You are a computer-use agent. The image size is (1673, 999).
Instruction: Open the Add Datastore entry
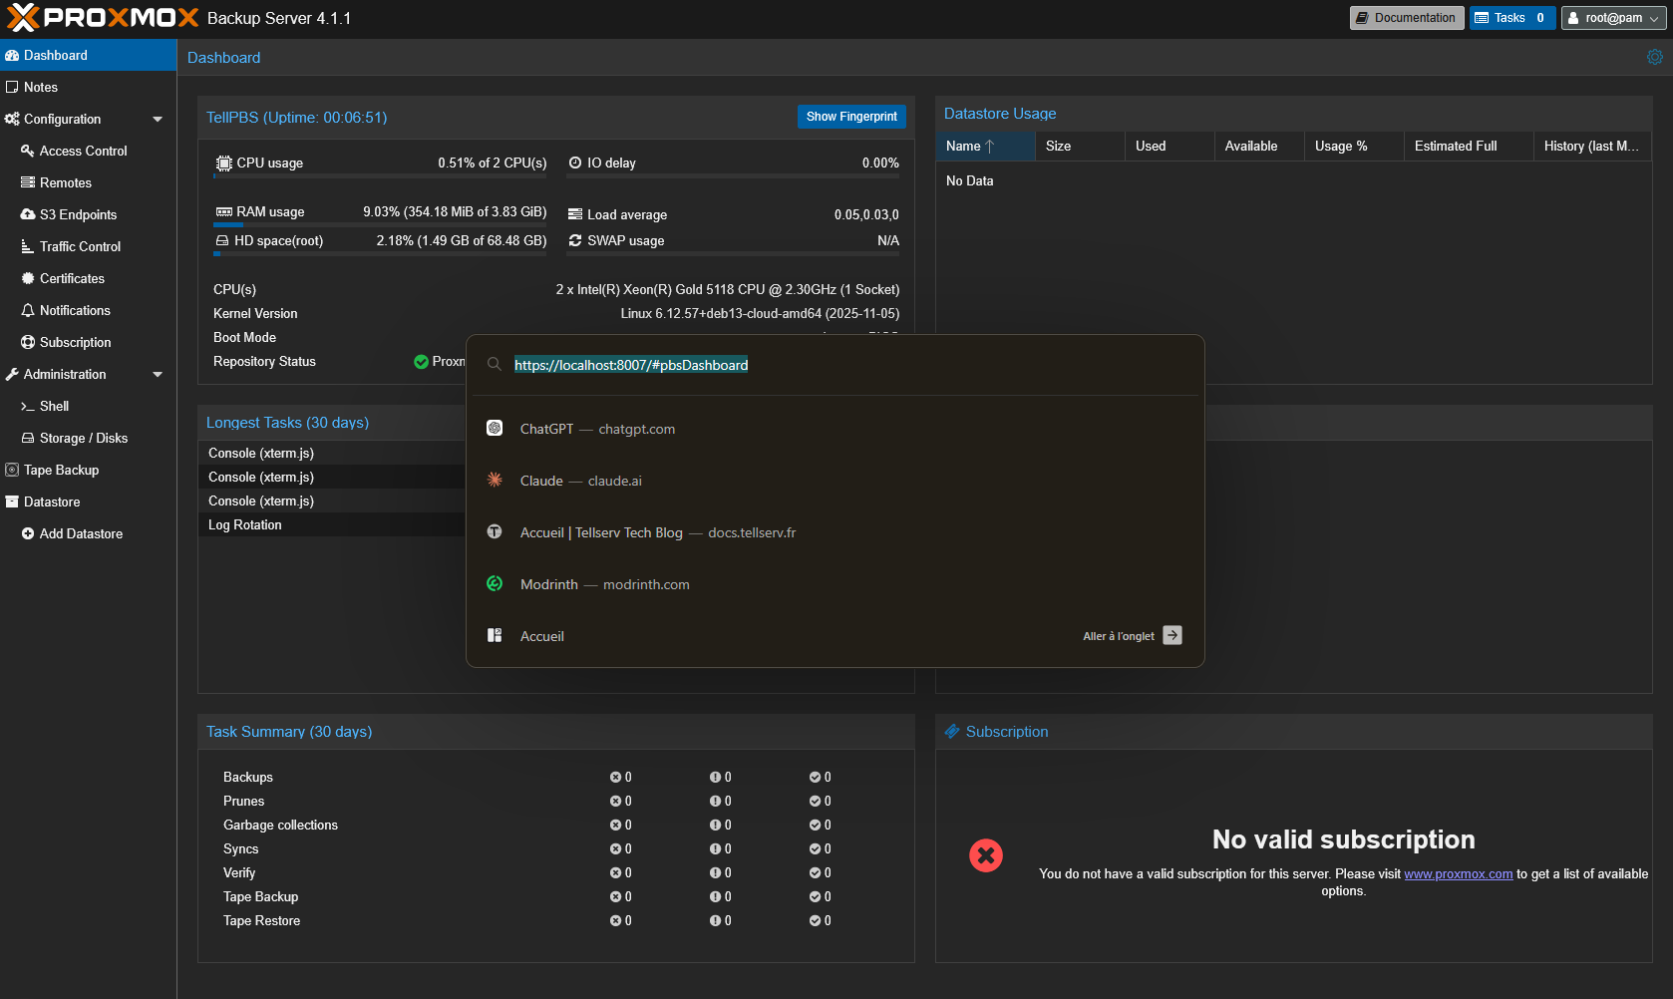click(81, 533)
